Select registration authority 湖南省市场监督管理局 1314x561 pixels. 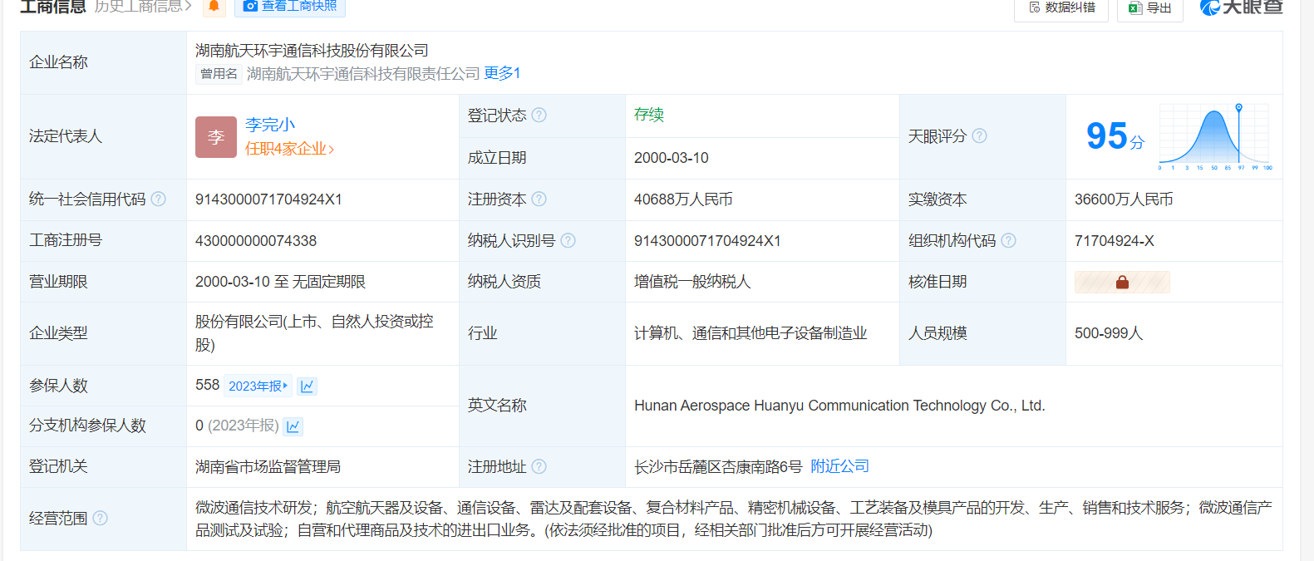coord(268,467)
